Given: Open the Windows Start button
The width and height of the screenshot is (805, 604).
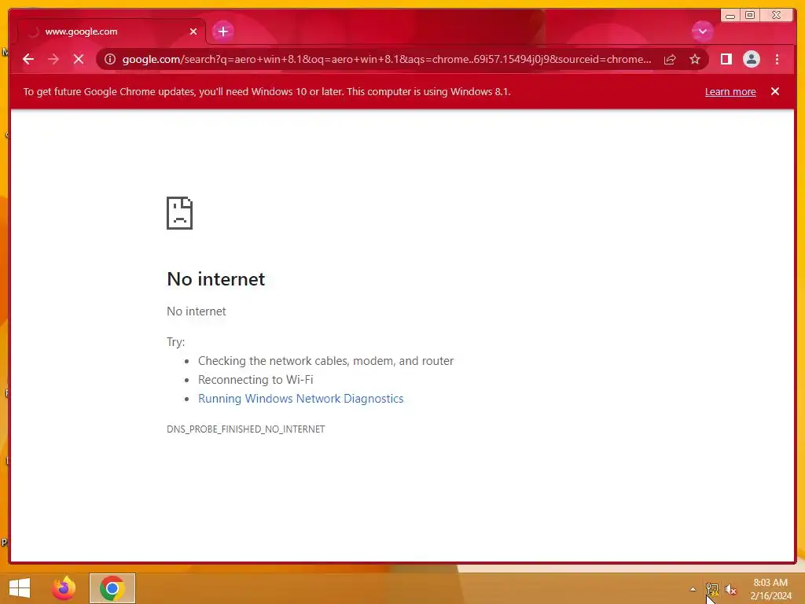Looking at the screenshot, I should point(20,588).
